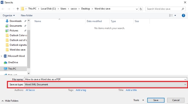Open Outlook Color folder in sidebar
Viewport: 188px width, 104px height.
tap(16, 35)
